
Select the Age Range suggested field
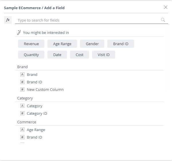point(62,44)
